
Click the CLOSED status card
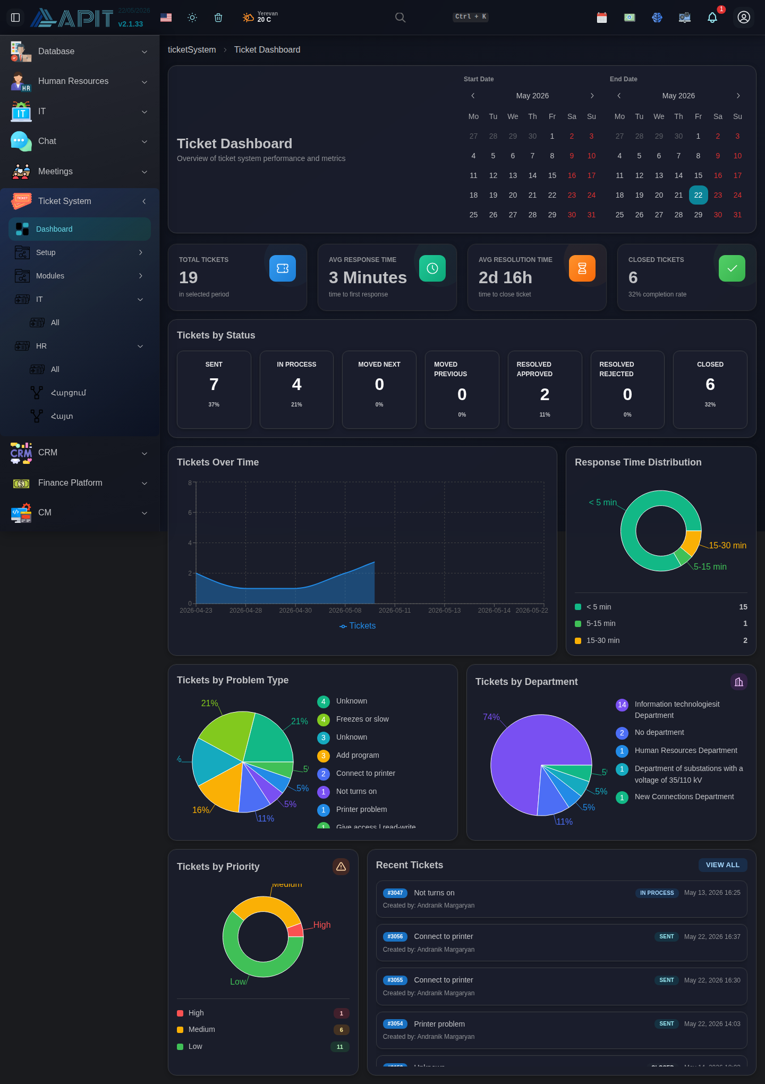[710, 389]
